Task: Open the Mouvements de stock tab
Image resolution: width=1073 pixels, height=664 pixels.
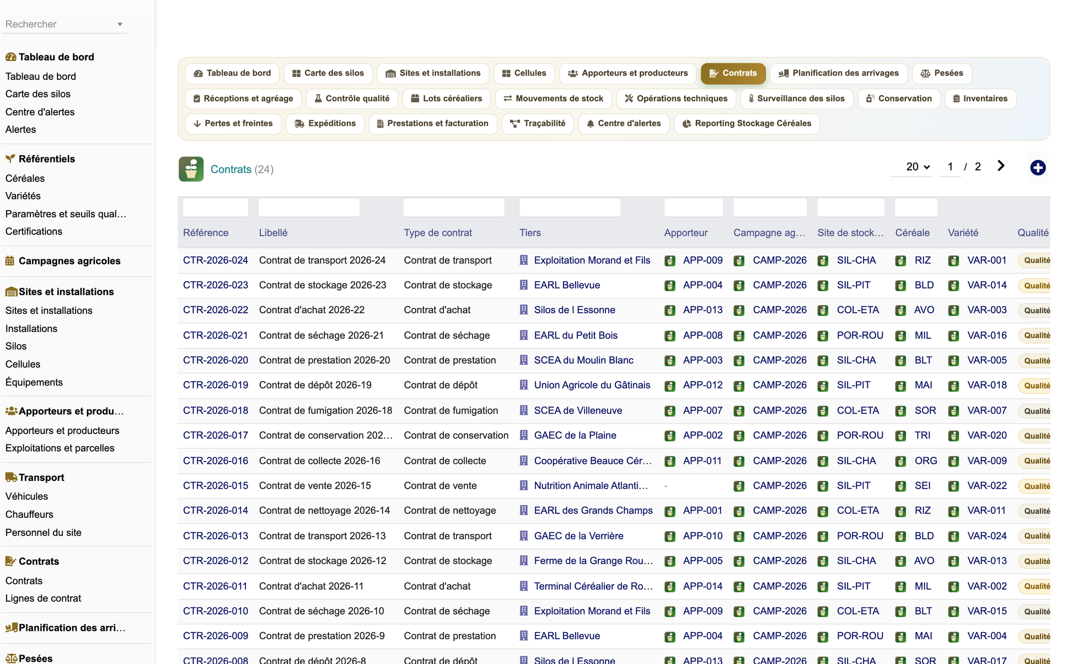Action: pos(553,99)
